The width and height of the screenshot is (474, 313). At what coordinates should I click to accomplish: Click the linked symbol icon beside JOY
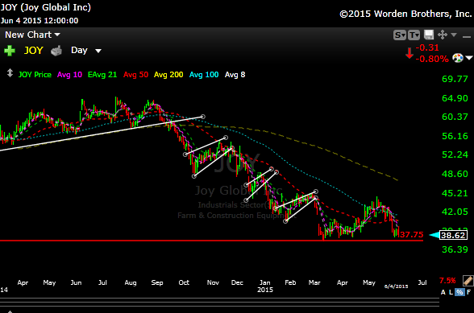[56, 51]
